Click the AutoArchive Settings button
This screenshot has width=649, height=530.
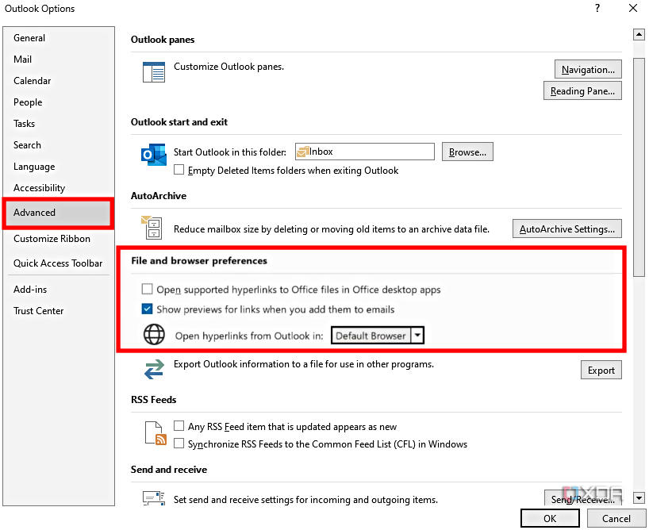coord(566,229)
